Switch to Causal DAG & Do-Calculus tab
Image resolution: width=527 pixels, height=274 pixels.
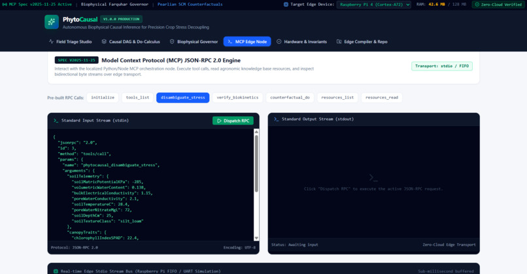point(131,42)
